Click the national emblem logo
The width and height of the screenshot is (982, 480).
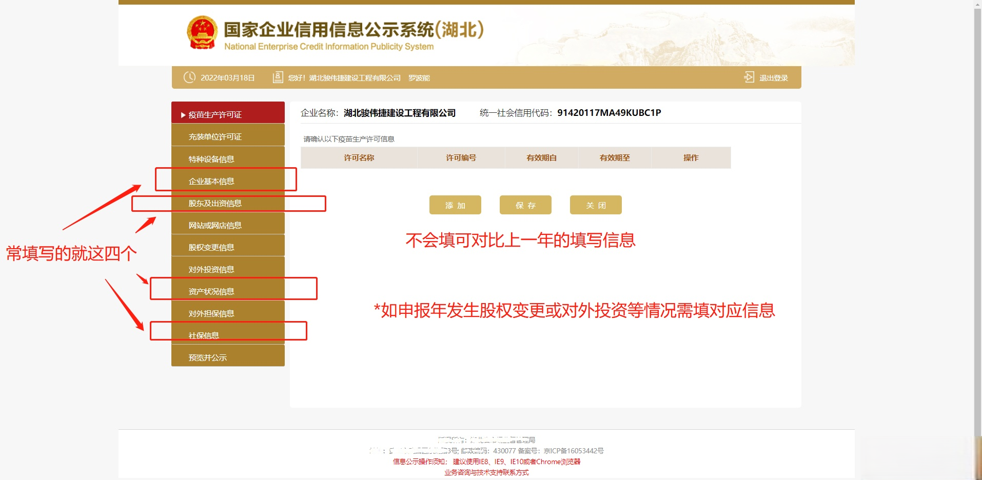pyautogui.click(x=202, y=32)
